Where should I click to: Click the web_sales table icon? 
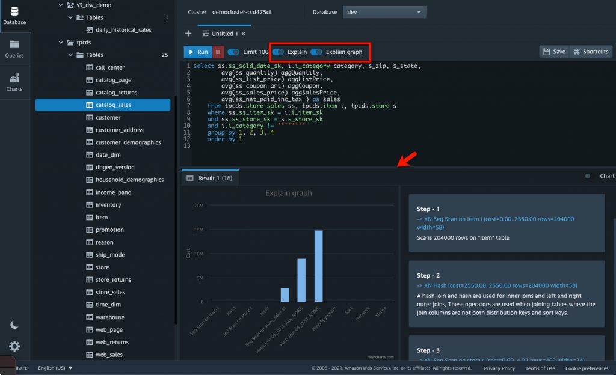[90, 355]
